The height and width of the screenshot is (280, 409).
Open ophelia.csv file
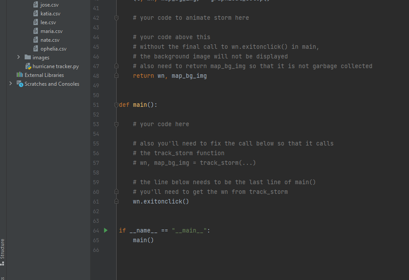[53, 49]
